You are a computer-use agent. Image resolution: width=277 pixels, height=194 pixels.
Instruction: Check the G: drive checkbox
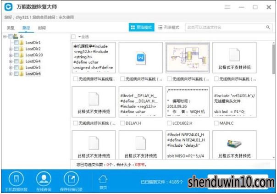point(11,36)
